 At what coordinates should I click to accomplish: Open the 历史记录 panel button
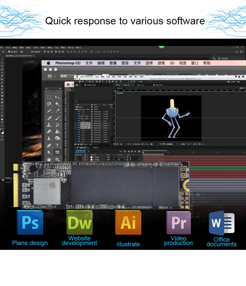pyautogui.click(x=223, y=58)
